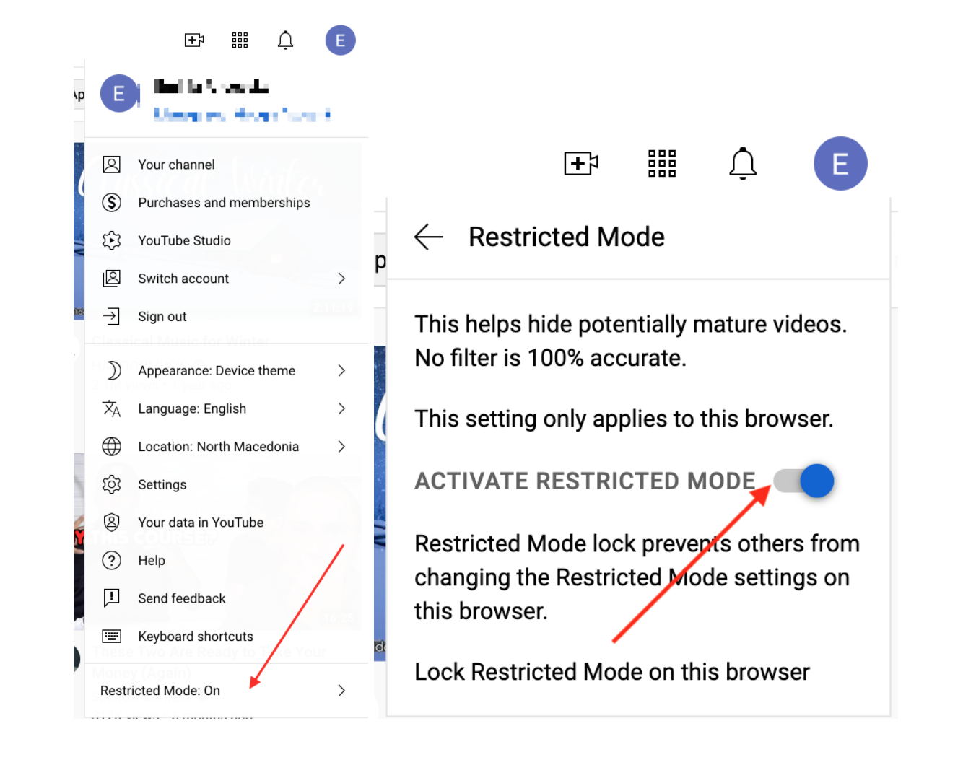Click the Language translate icon
The image size is (976, 765).
tap(112, 408)
